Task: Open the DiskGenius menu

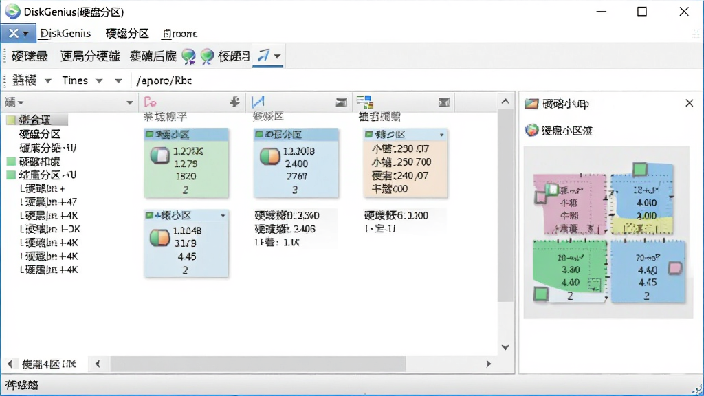Action: coord(65,33)
